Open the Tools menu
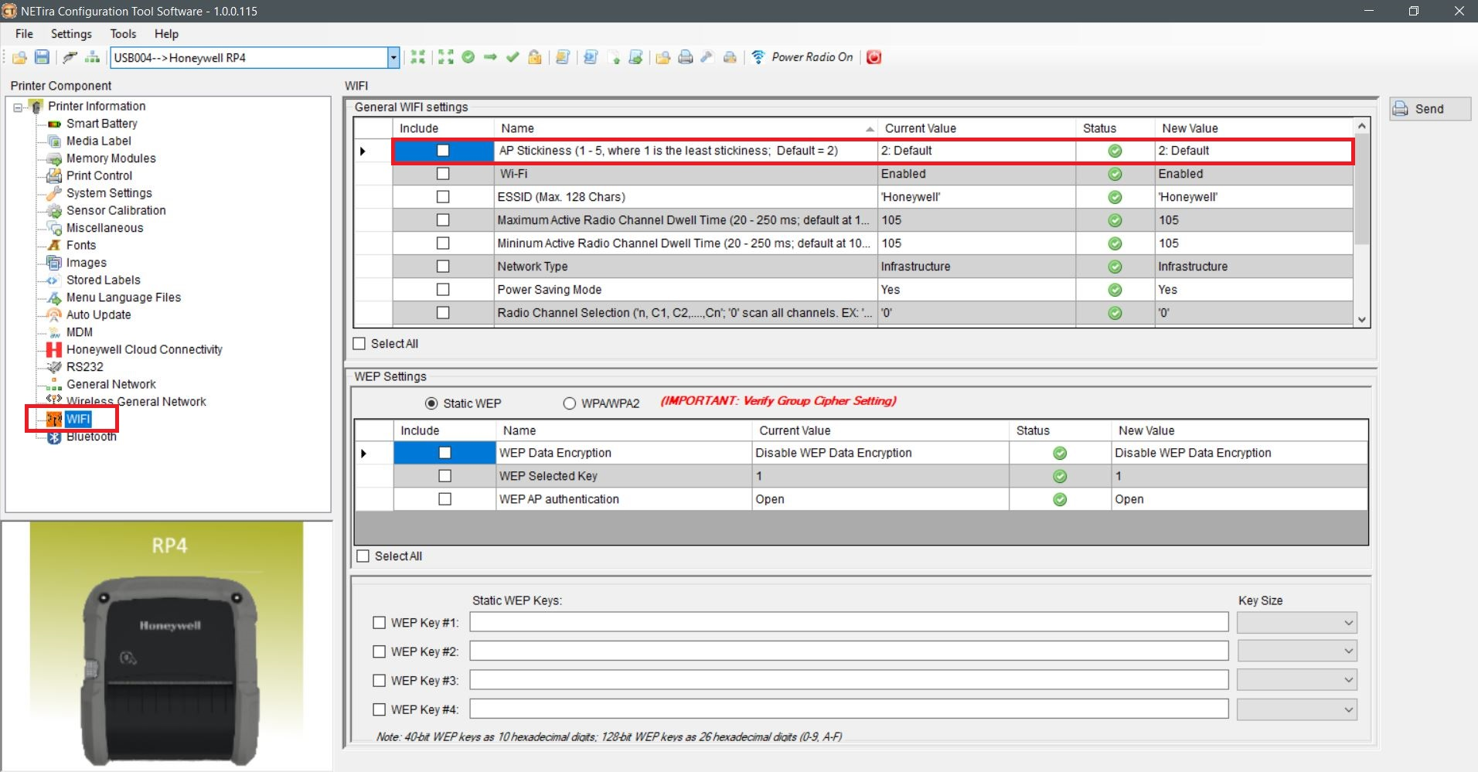This screenshot has width=1478, height=772. click(123, 34)
